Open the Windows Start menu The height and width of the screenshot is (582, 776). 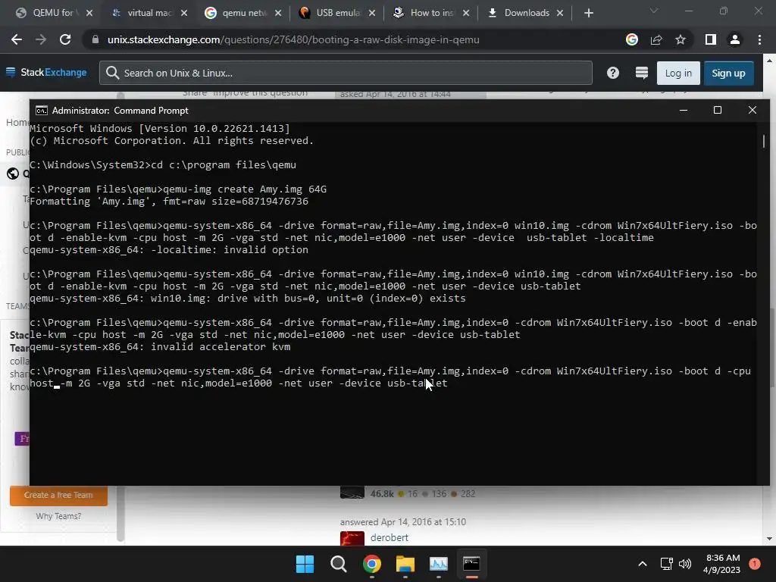[x=305, y=564]
